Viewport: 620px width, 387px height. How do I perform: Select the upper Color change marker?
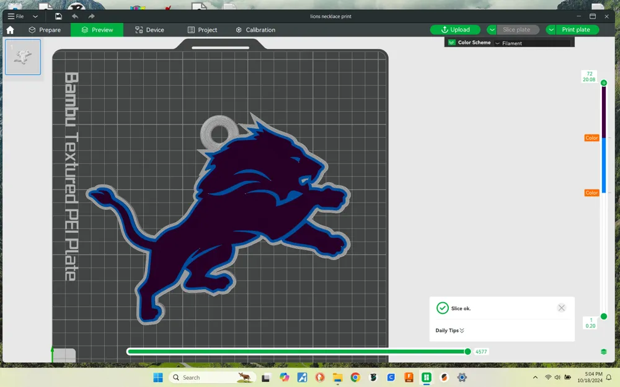[x=591, y=138]
